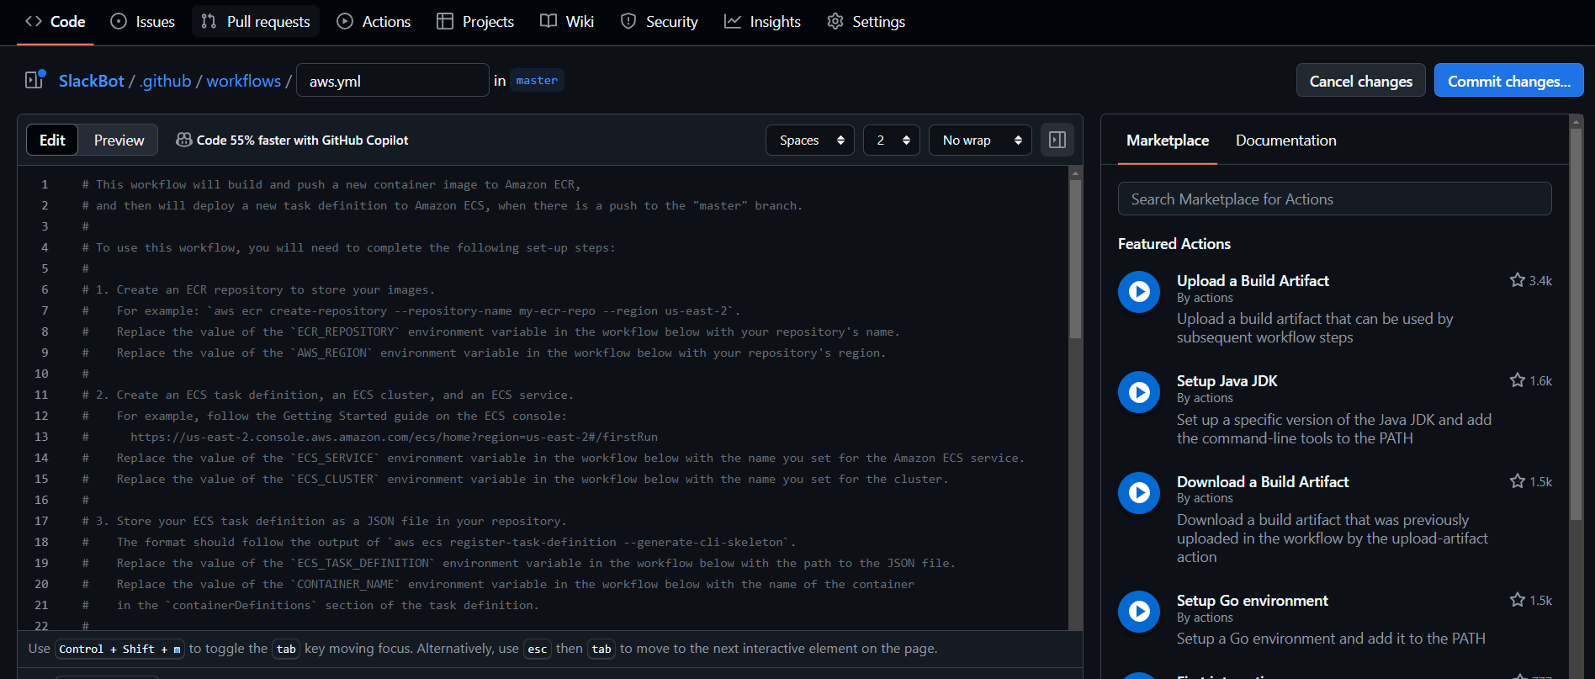Click the .github breadcrumb link
The height and width of the screenshot is (679, 1595).
[166, 81]
